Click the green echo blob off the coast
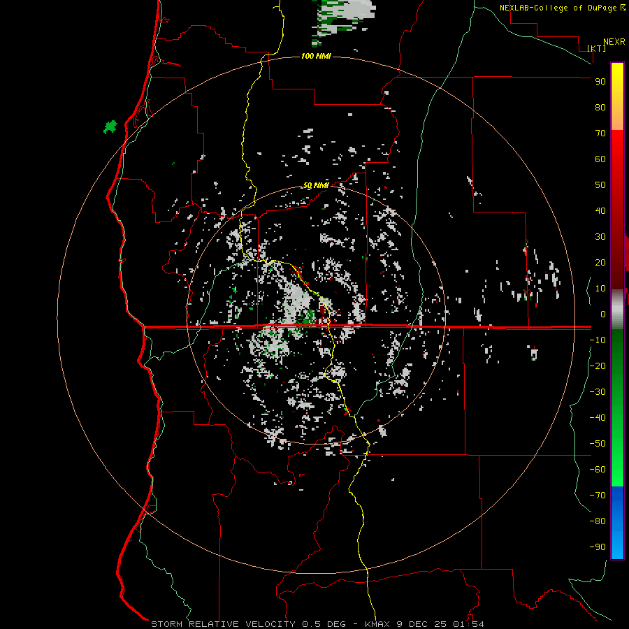 tap(110, 127)
